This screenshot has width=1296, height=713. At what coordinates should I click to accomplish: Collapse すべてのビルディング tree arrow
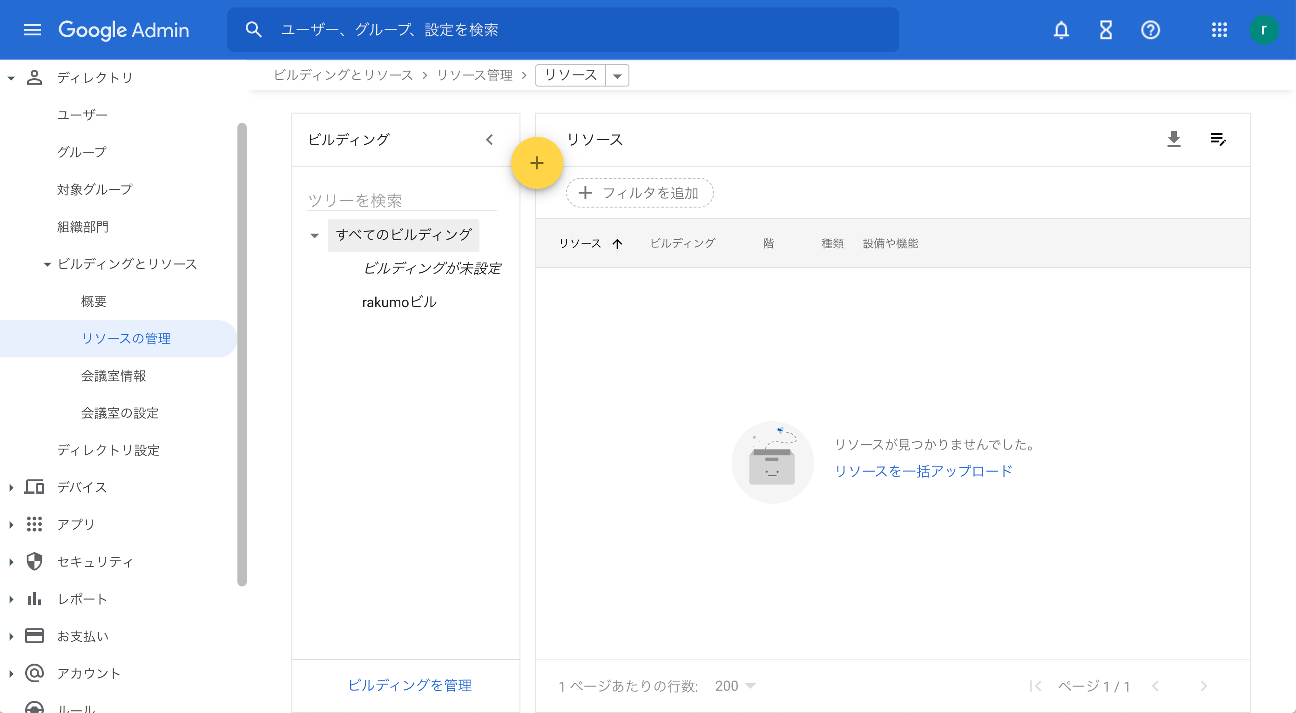point(314,235)
